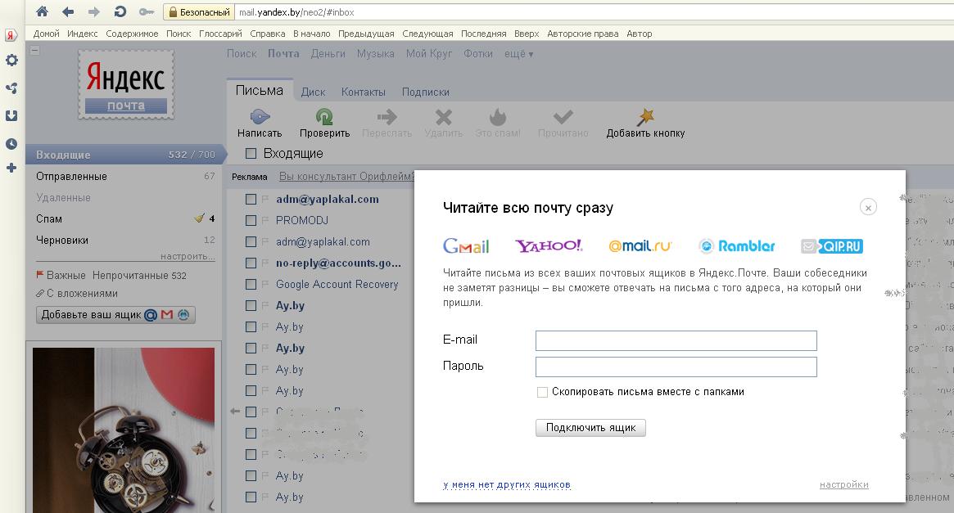Open the Мой Круг service link

(429, 53)
